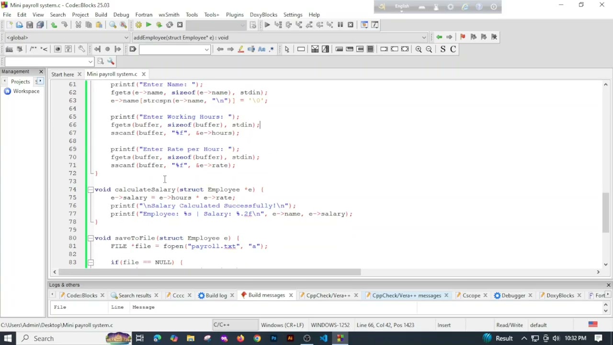Click the Build gear icon
Image resolution: width=613 pixels, height=345 pixels.
coord(138,25)
